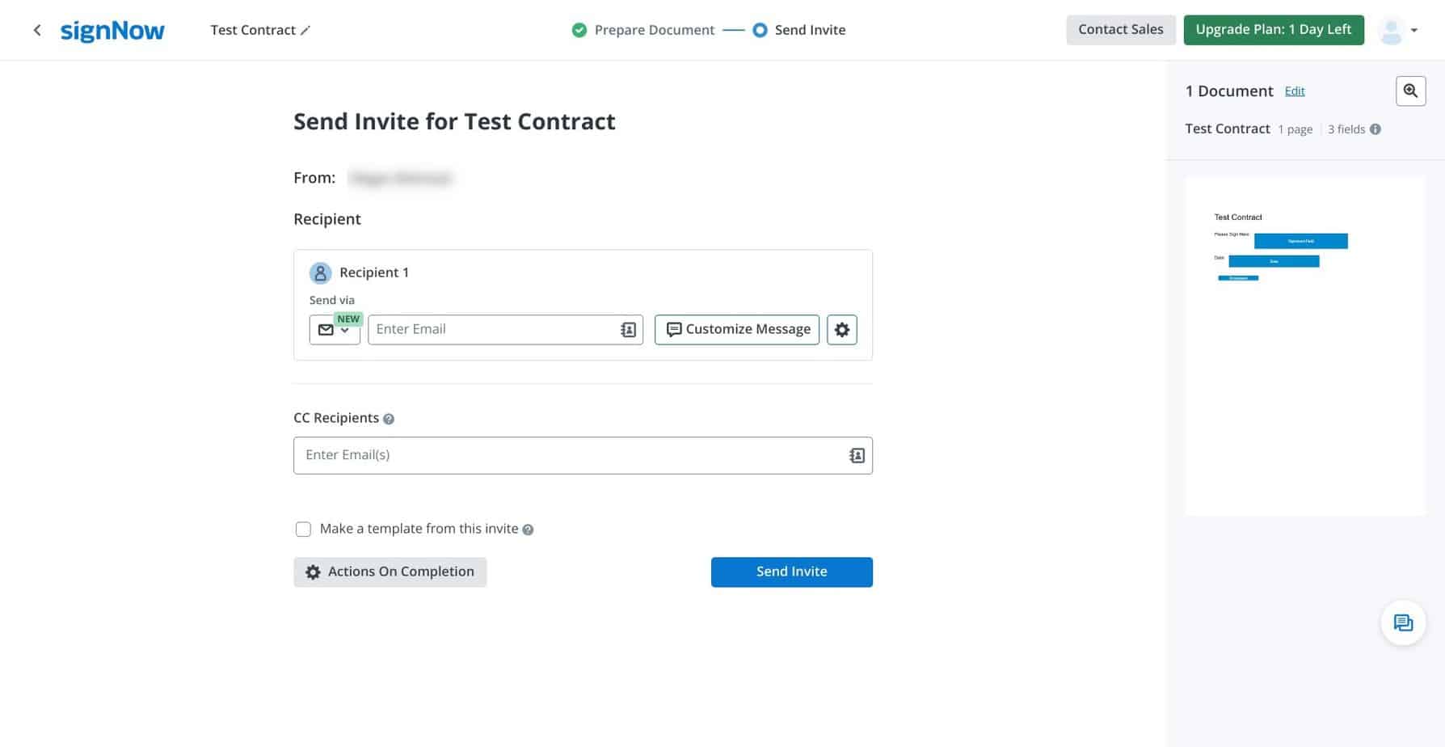Click the 1 page label in sidebar
The width and height of the screenshot is (1445, 747).
(x=1295, y=129)
